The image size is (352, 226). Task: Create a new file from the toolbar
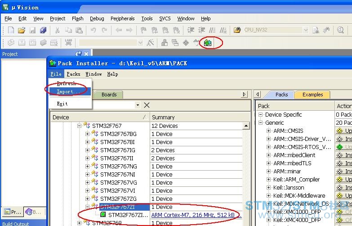coord(11,30)
